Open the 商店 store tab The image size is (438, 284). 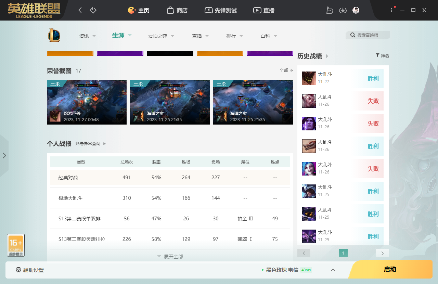click(x=177, y=10)
